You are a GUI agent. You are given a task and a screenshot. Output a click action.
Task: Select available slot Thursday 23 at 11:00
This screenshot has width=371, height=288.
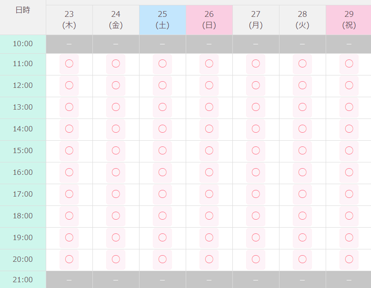(x=69, y=63)
